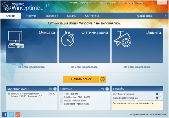Switch to the Модули tab
Image resolution: width=169 pixels, height=118 pixels.
point(31,16)
